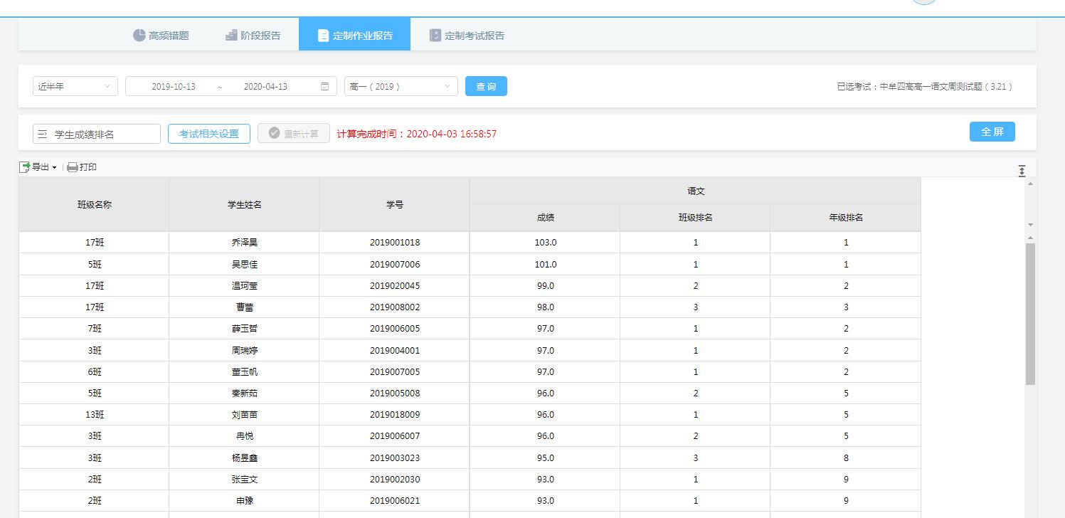The height and width of the screenshot is (518, 1065).
Task: Select the 定制作业报告 tab
Action: tap(354, 36)
